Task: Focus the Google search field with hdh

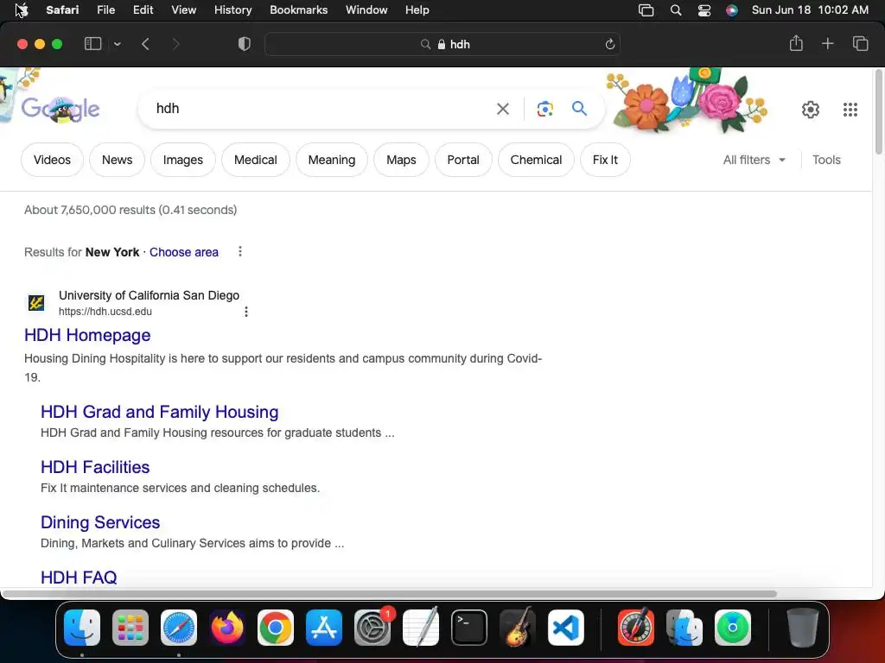Action: click(x=322, y=108)
